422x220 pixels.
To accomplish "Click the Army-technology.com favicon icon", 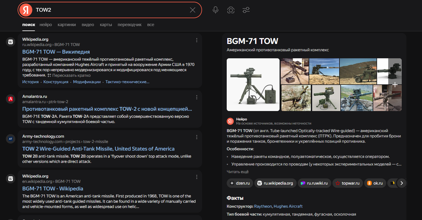I will [x=11, y=139].
